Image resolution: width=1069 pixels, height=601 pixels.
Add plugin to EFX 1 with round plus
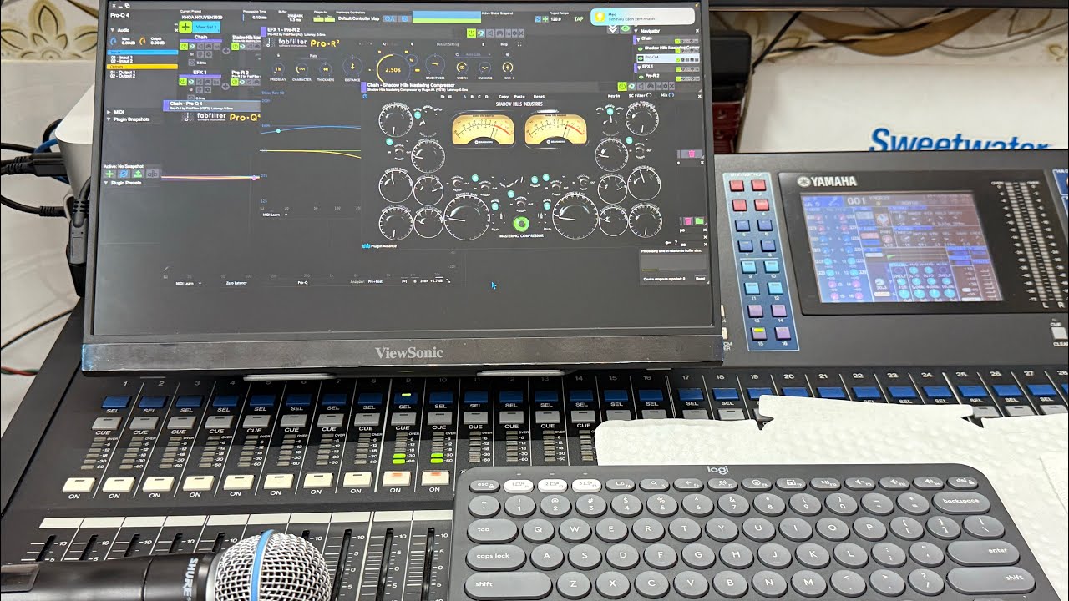click(x=225, y=86)
